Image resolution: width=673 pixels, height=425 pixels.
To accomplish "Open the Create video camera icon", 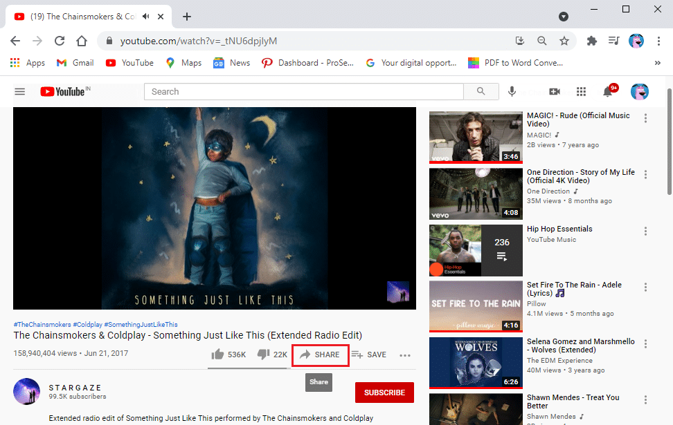I will click(554, 91).
